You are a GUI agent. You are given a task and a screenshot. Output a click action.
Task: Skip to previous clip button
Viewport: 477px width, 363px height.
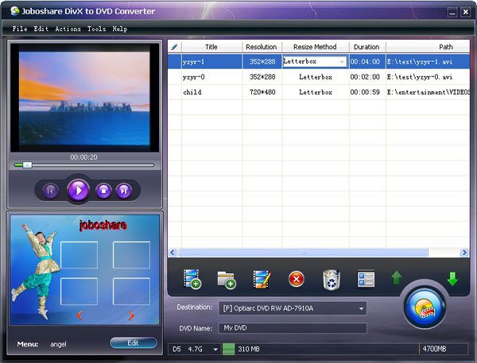50,191
